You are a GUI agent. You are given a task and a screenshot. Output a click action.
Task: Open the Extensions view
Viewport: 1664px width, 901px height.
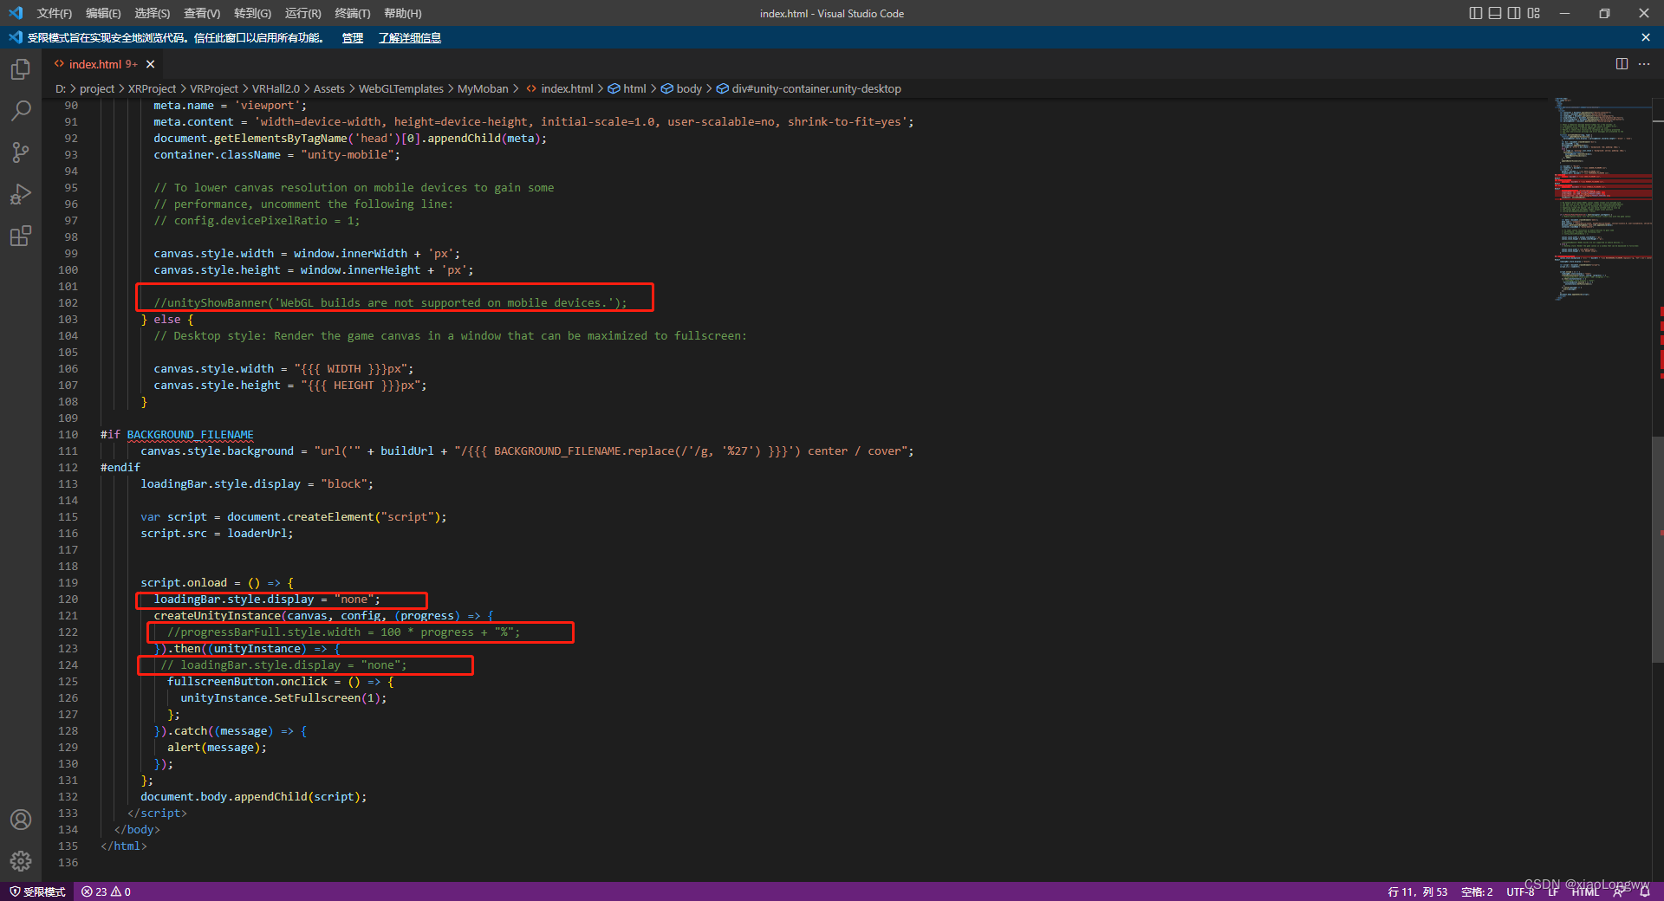[x=21, y=236]
